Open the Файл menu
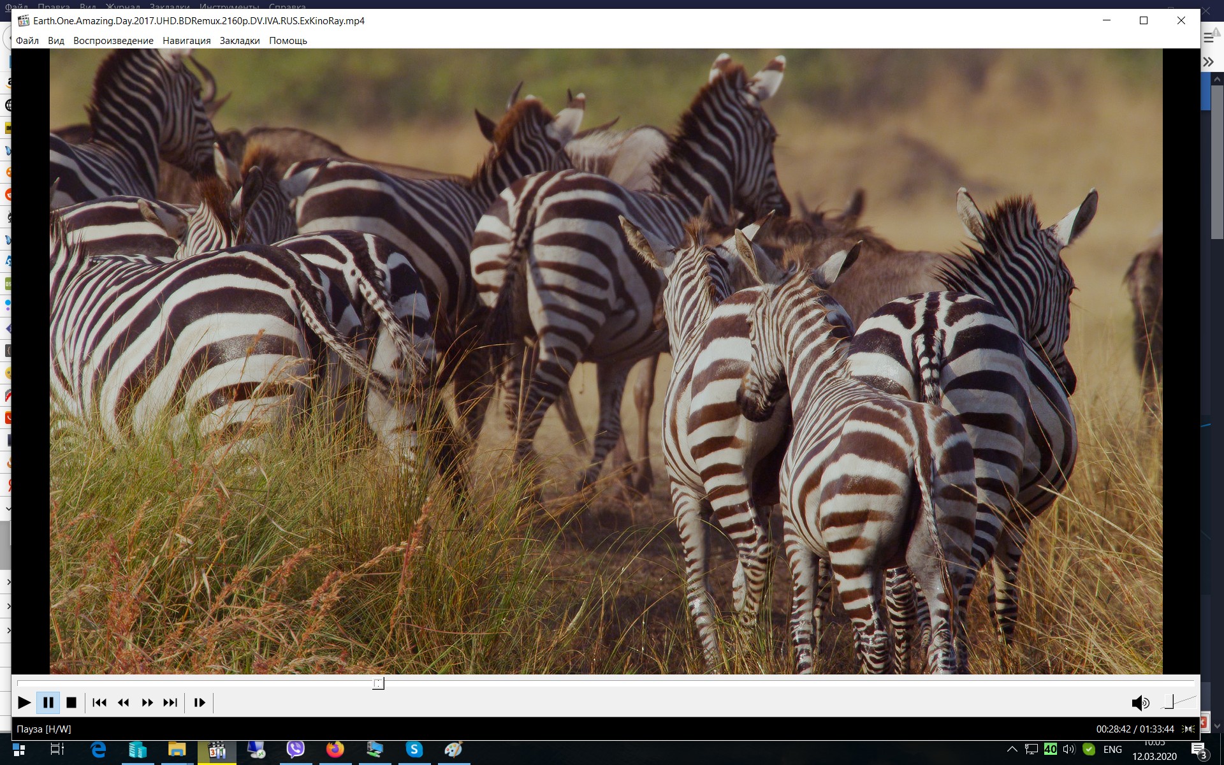1224x765 pixels. [27, 40]
